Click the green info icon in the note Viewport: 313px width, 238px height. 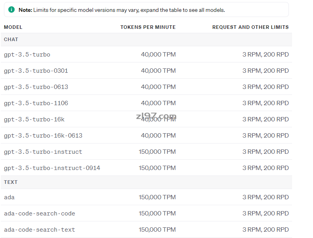[x=11, y=9]
